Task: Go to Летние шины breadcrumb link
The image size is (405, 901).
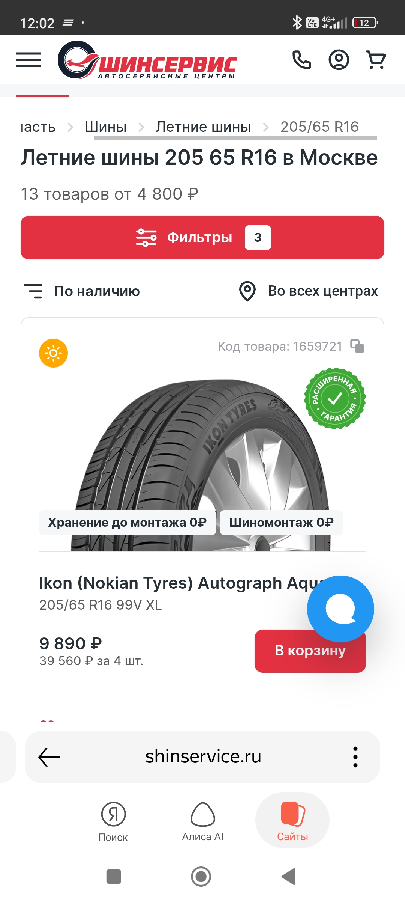Action: (203, 127)
